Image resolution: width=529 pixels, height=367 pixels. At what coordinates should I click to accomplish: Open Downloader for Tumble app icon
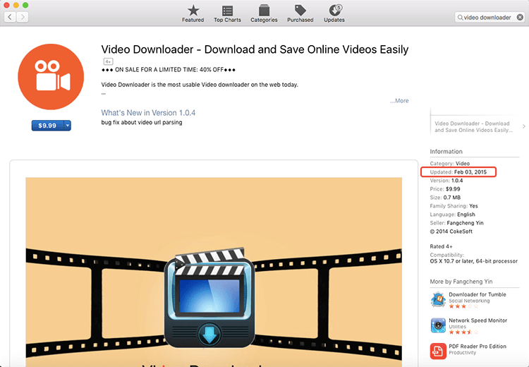click(438, 299)
